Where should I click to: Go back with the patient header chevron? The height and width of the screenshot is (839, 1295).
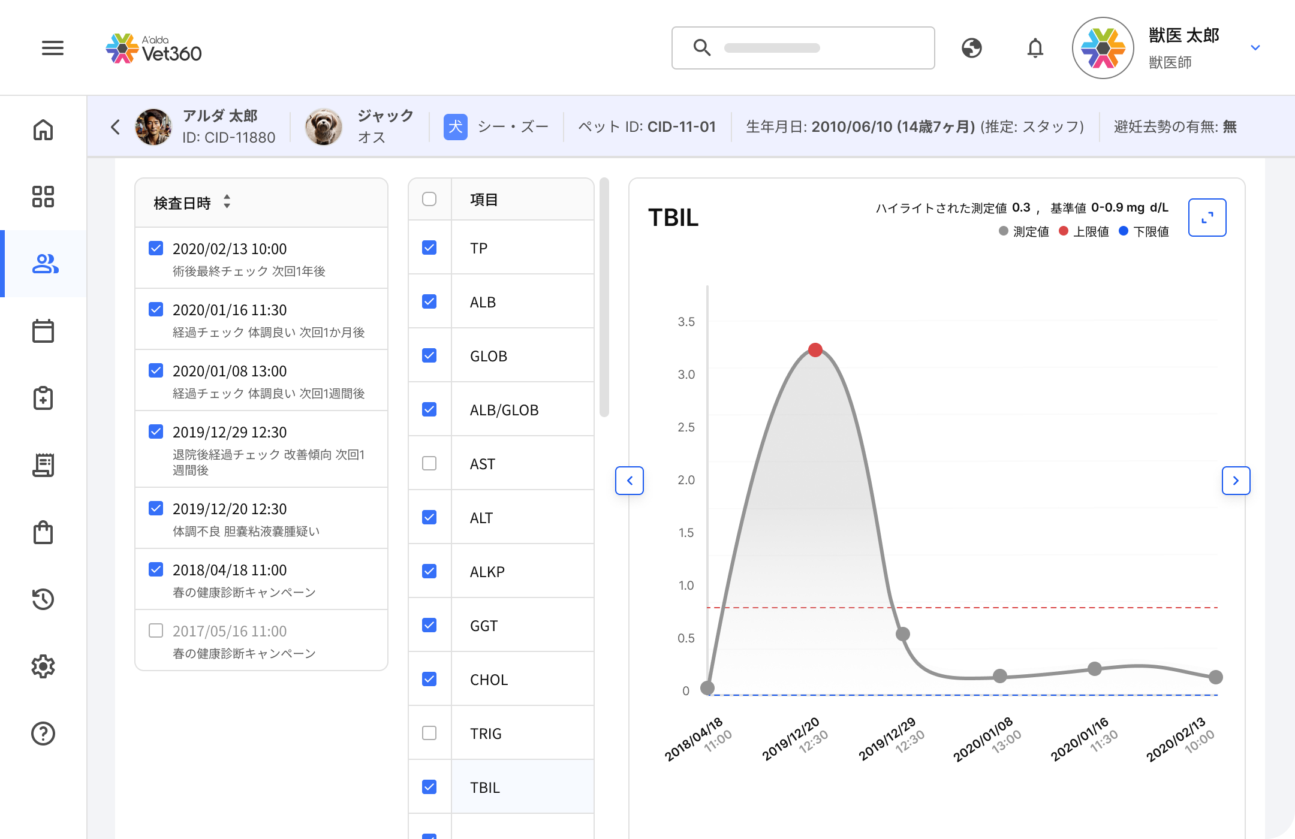pyautogui.click(x=116, y=127)
